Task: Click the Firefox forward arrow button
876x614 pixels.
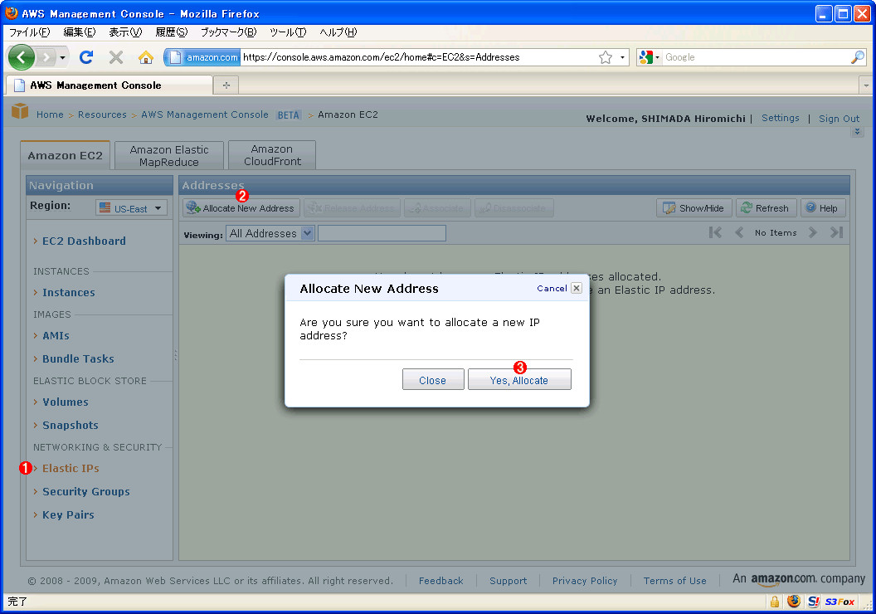Action: 46,57
